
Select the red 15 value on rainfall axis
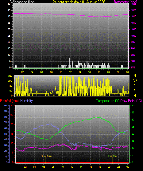12,134
